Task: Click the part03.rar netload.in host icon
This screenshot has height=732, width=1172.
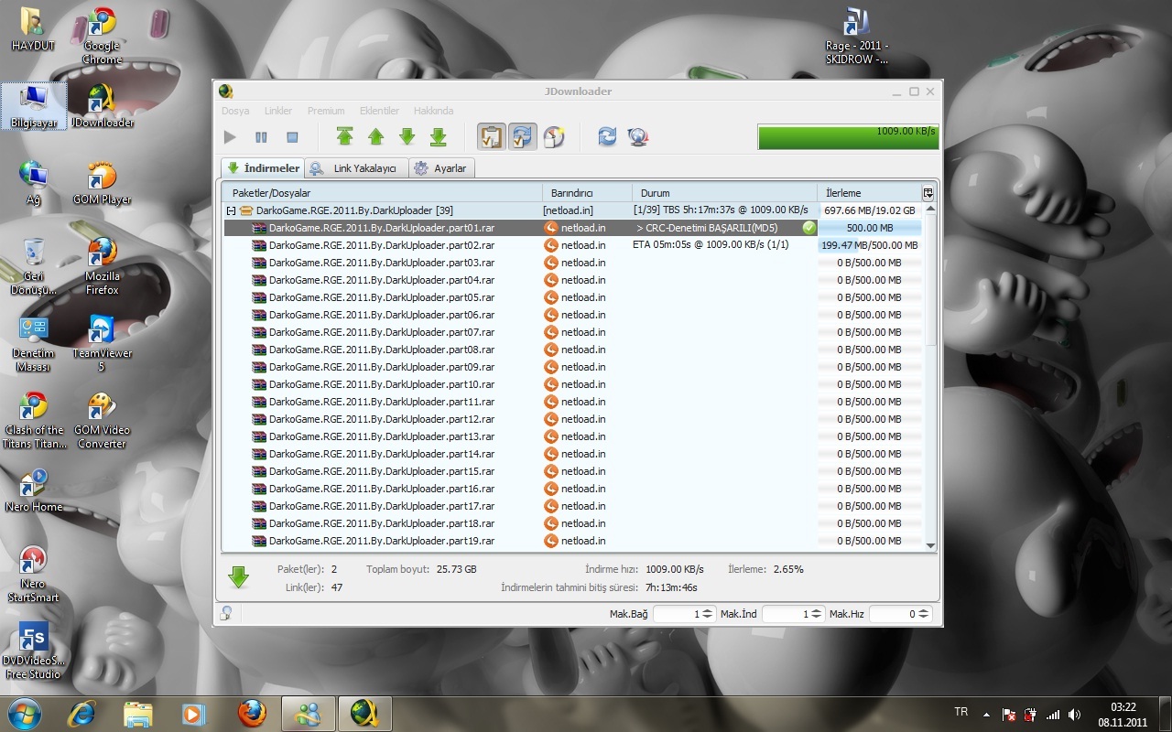Action: point(551,263)
